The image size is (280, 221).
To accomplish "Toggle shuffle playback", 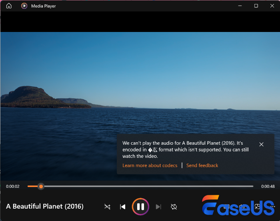I will pyautogui.click(x=107, y=207).
